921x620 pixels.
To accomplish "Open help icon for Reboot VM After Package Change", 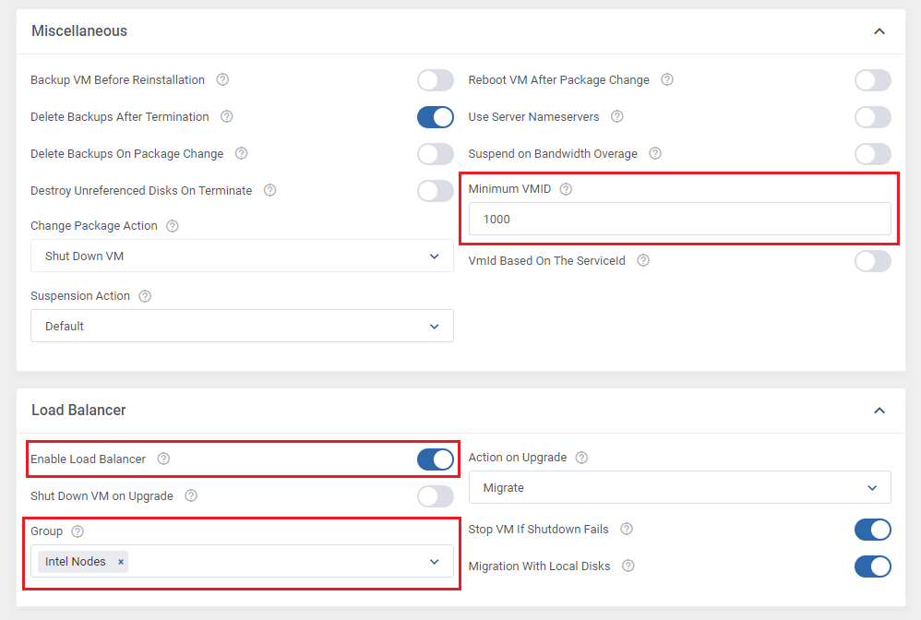I will point(666,79).
